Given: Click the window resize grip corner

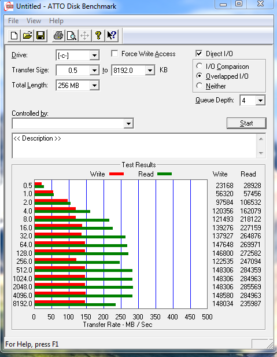Looking at the screenshot, I should point(270,345).
